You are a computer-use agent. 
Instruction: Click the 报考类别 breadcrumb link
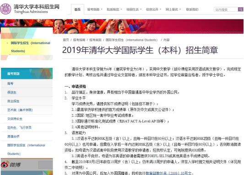pos(95,40)
